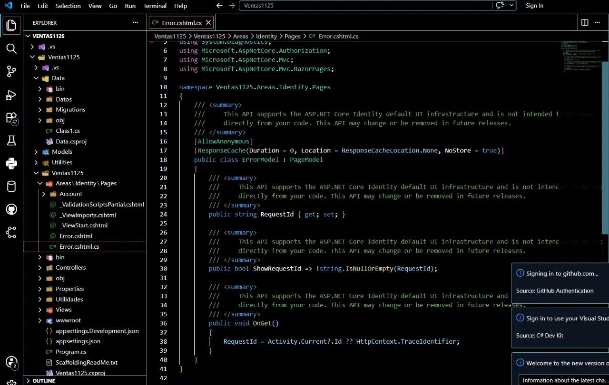Expand the Controllers folder
This screenshot has height=385, width=609.
[39, 268]
